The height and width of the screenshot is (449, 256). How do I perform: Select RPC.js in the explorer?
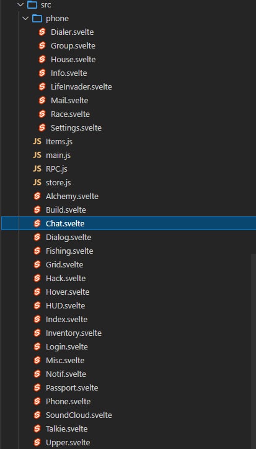pyautogui.click(x=56, y=169)
